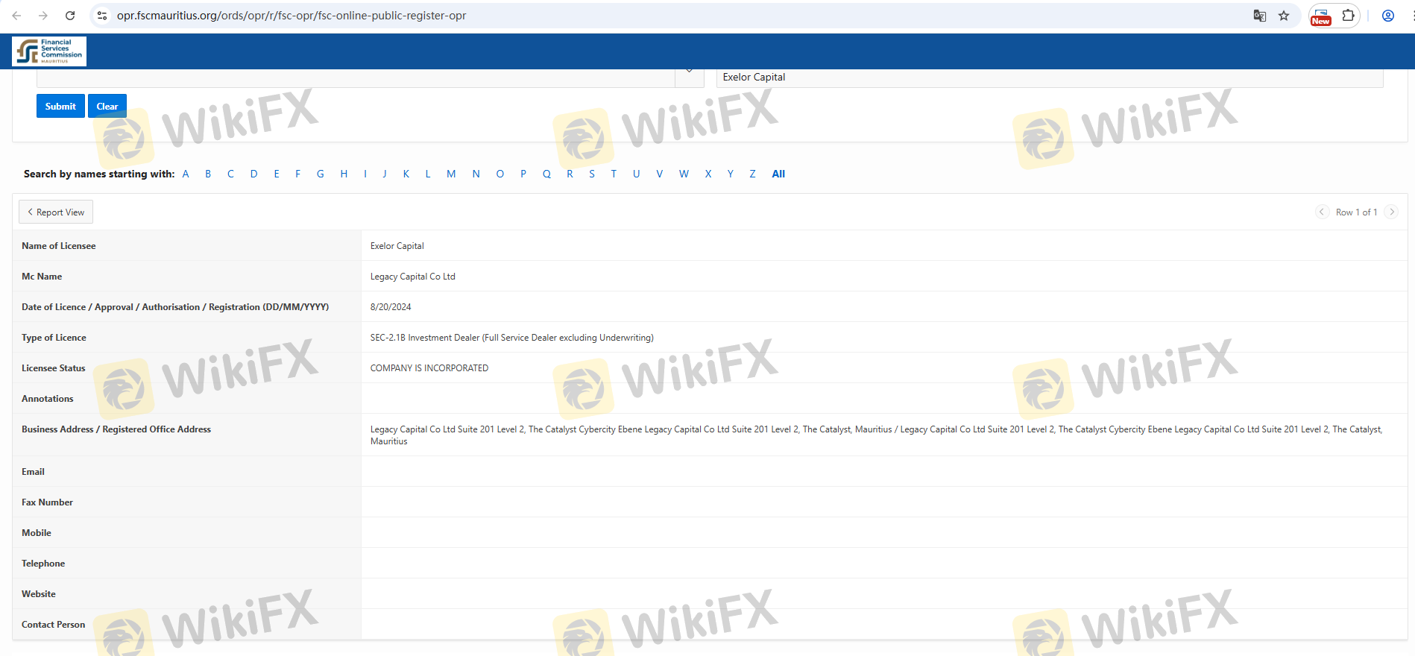Open the extensions puzzle icon
Screen dimensions: 1415x656
click(x=1348, y=16)
